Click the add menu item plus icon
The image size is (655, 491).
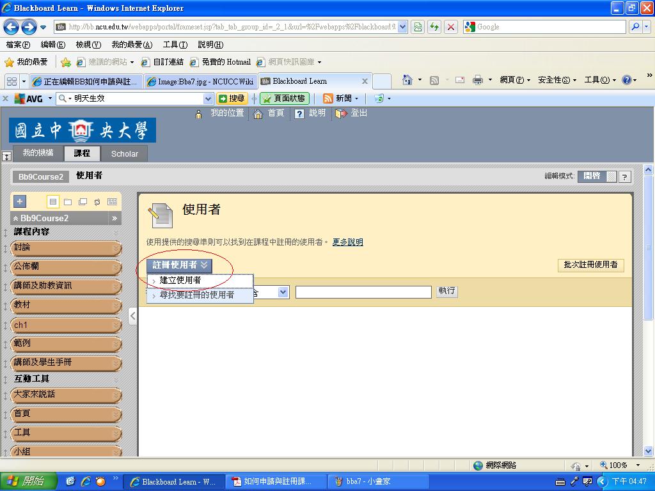click(20, 201)
